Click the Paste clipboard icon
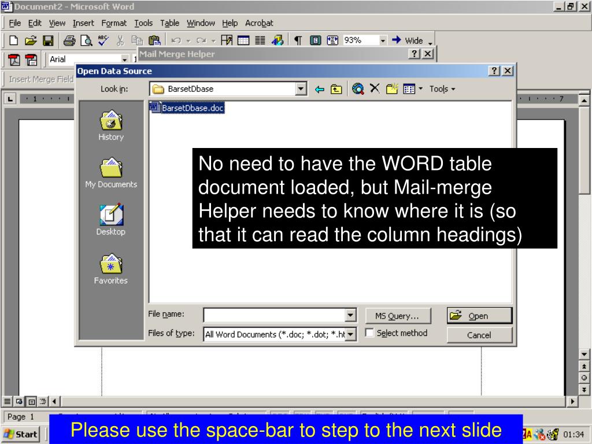 click(x=154, y=40)
